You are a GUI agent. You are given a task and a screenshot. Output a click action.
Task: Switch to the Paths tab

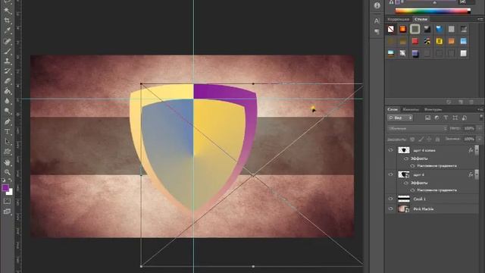tap(433, 109)
